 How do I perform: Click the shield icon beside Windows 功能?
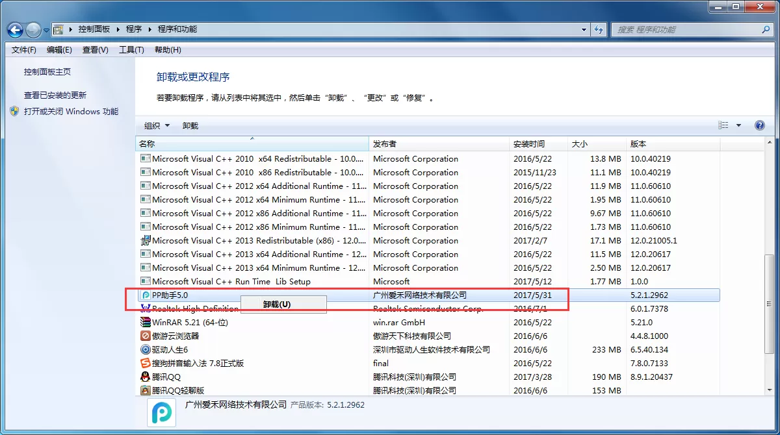coord(15,111)
